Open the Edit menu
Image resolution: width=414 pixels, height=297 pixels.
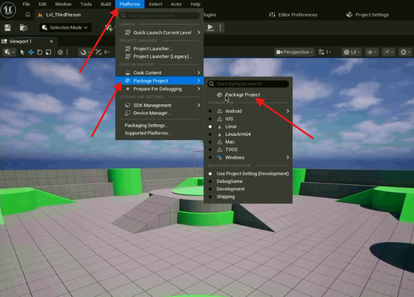click(x=42, y=4)
